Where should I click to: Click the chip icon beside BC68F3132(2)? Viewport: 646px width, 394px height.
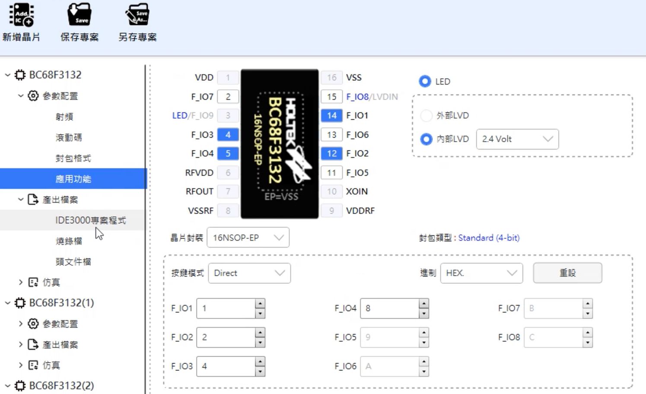[x=20, y=386]
